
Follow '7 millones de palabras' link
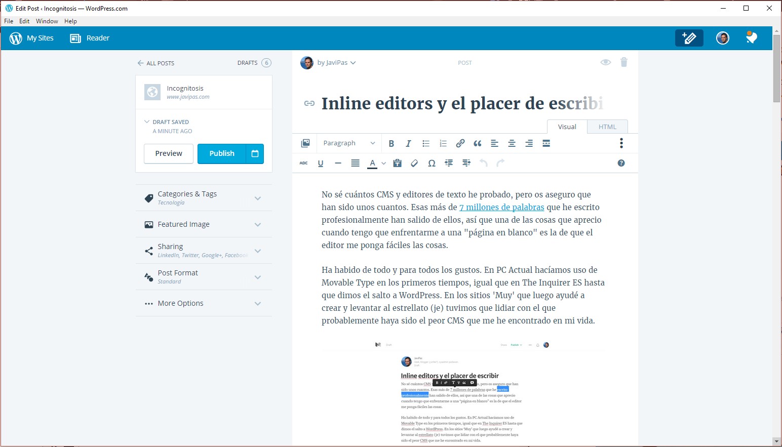click(501, 207)
